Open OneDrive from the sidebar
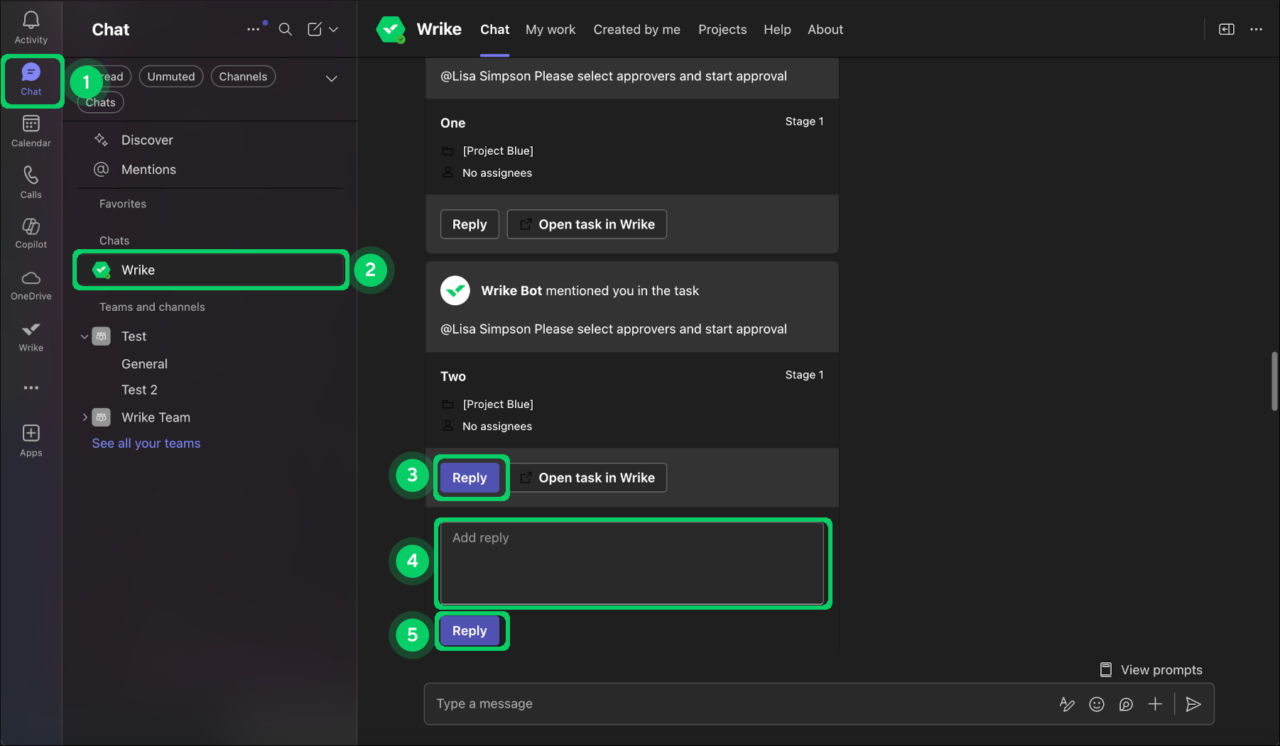Viewport: 1280px width, 746px height. tap(31, 285)
